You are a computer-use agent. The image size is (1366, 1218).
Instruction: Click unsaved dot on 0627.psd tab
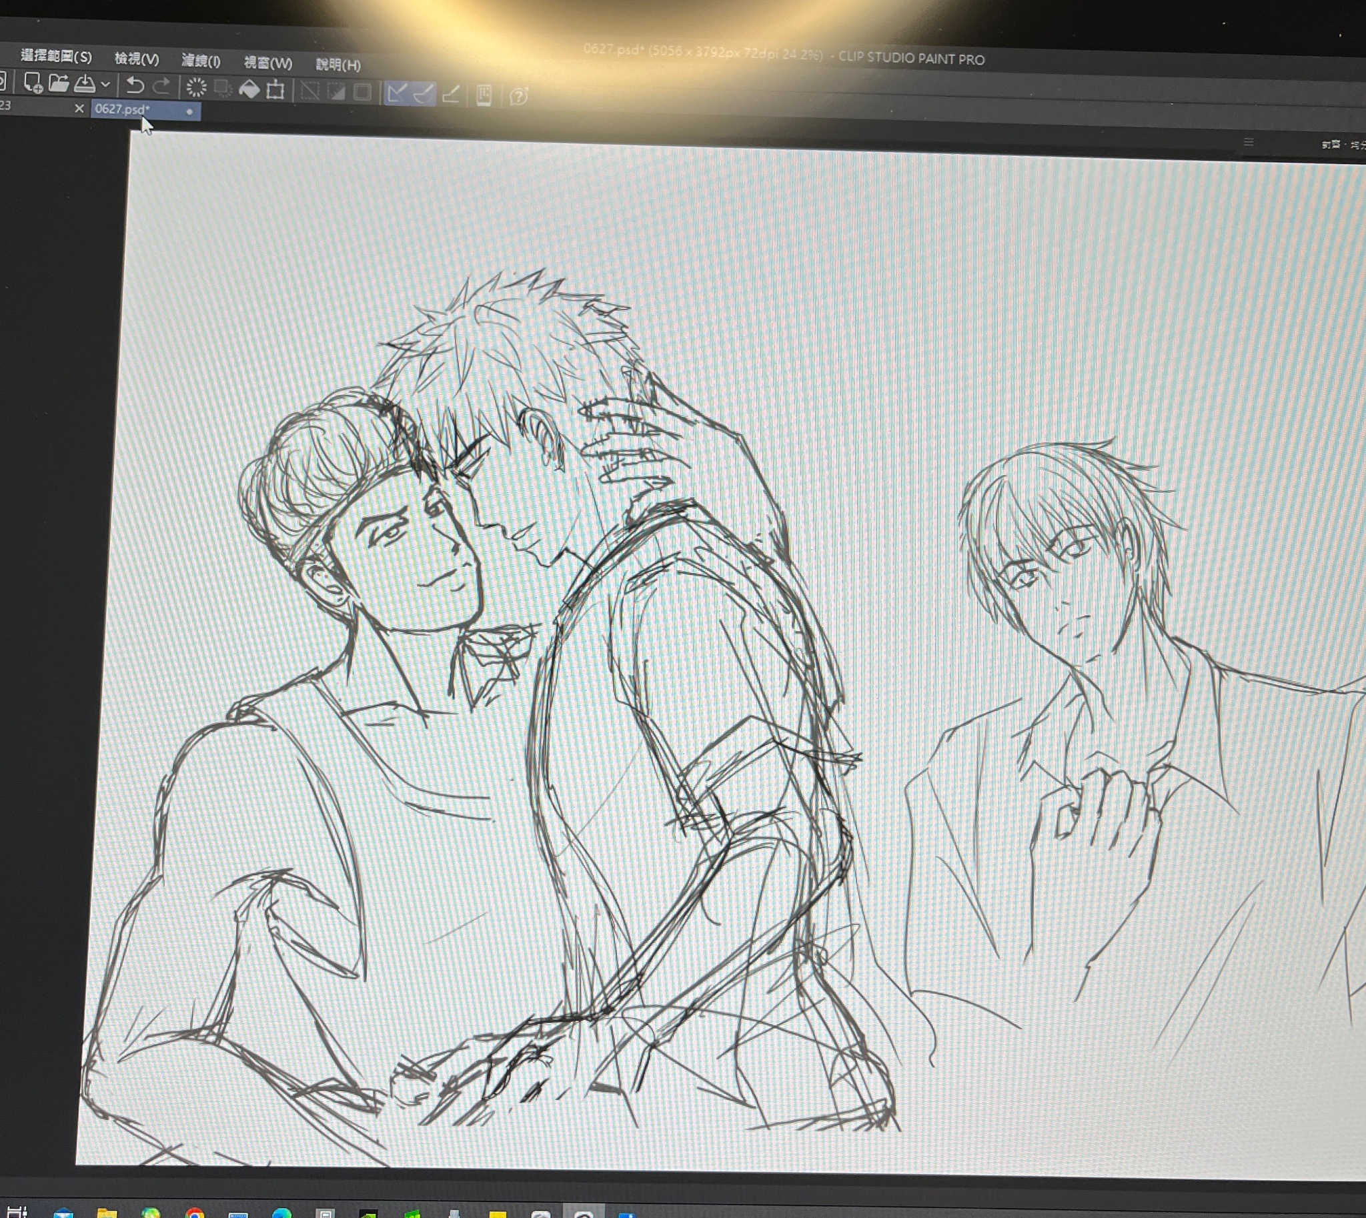point(189,112)
